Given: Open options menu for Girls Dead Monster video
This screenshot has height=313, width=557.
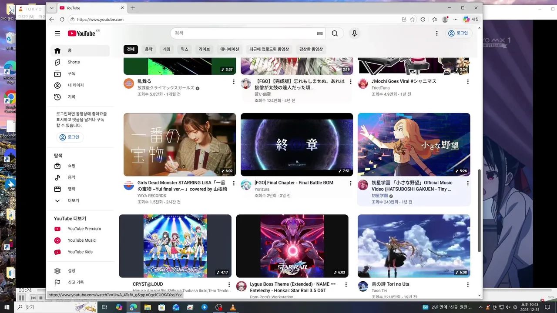Looking at the screenshot, I should click(x=234, y=183).
